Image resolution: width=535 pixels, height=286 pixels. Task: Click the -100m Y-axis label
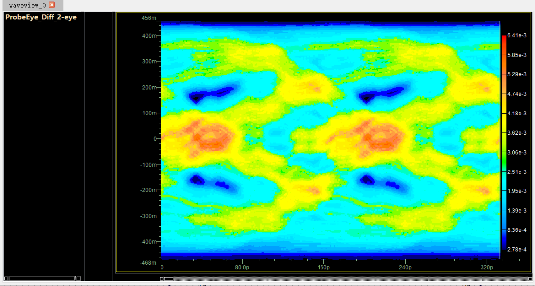pyautogui.click(x=148, y=165)
